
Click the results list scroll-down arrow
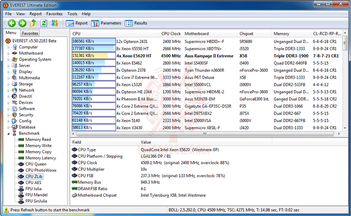click(345, 128)
